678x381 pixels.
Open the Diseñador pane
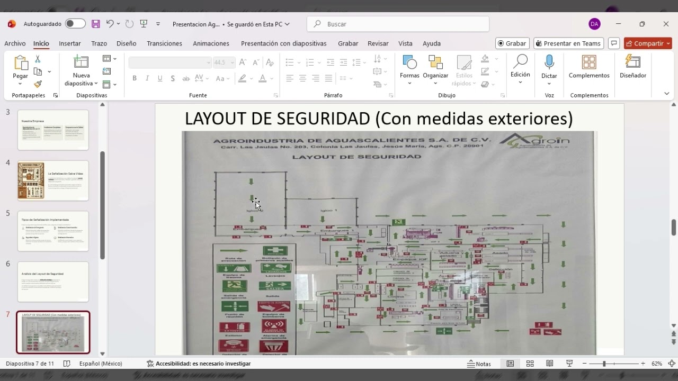[633, 67]
